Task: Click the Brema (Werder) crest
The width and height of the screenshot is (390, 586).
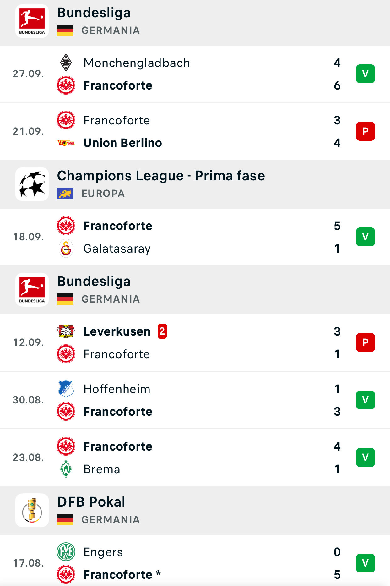Action: [66, 469]
